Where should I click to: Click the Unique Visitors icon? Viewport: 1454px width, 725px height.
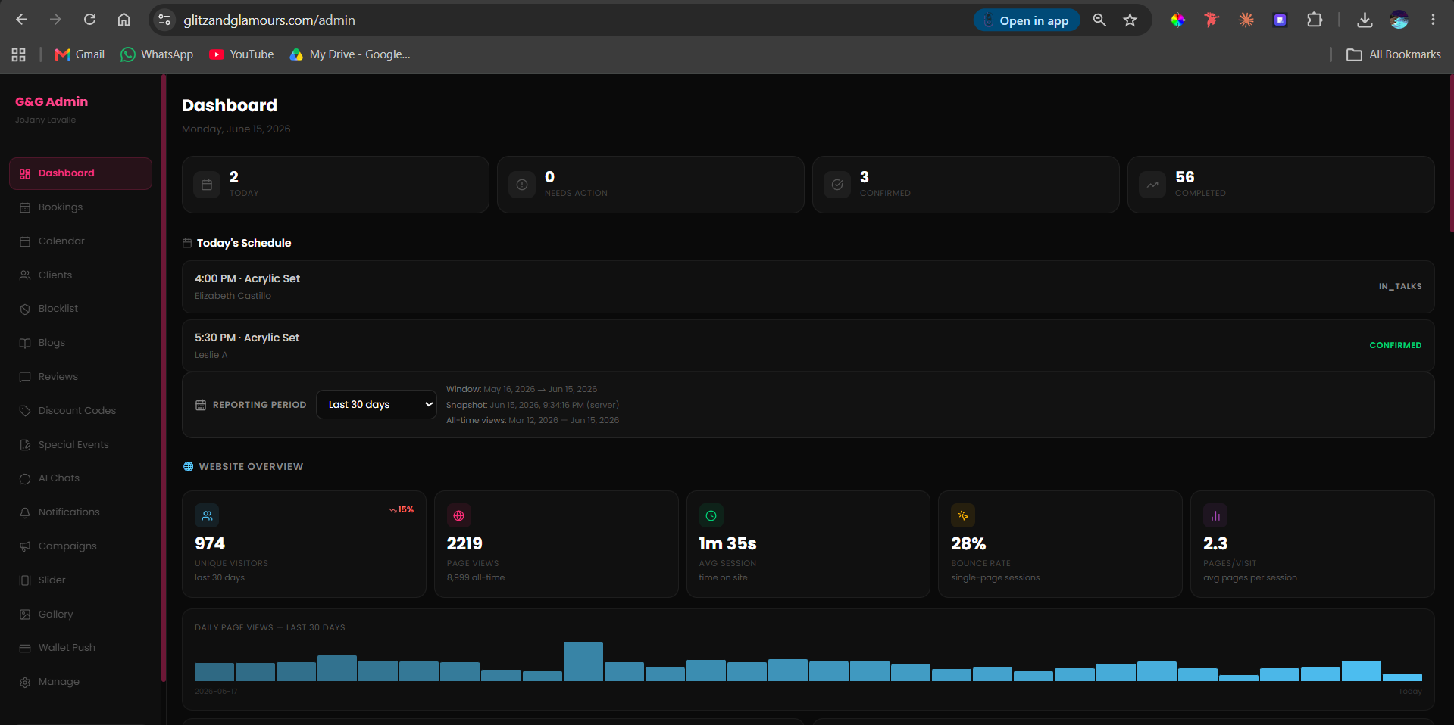(207, 516)
